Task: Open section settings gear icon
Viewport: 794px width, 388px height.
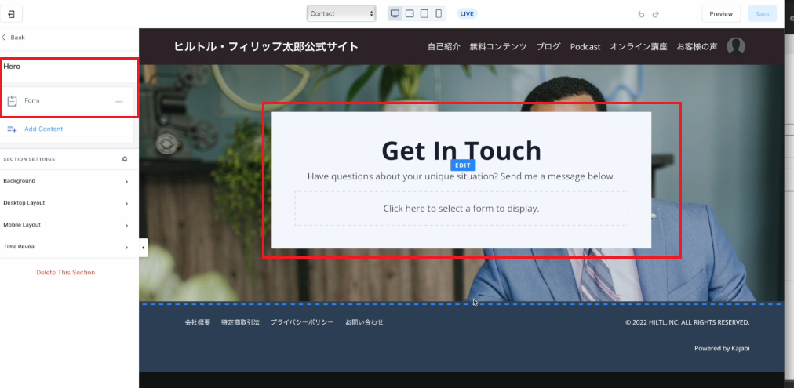Action: [124, 159]
